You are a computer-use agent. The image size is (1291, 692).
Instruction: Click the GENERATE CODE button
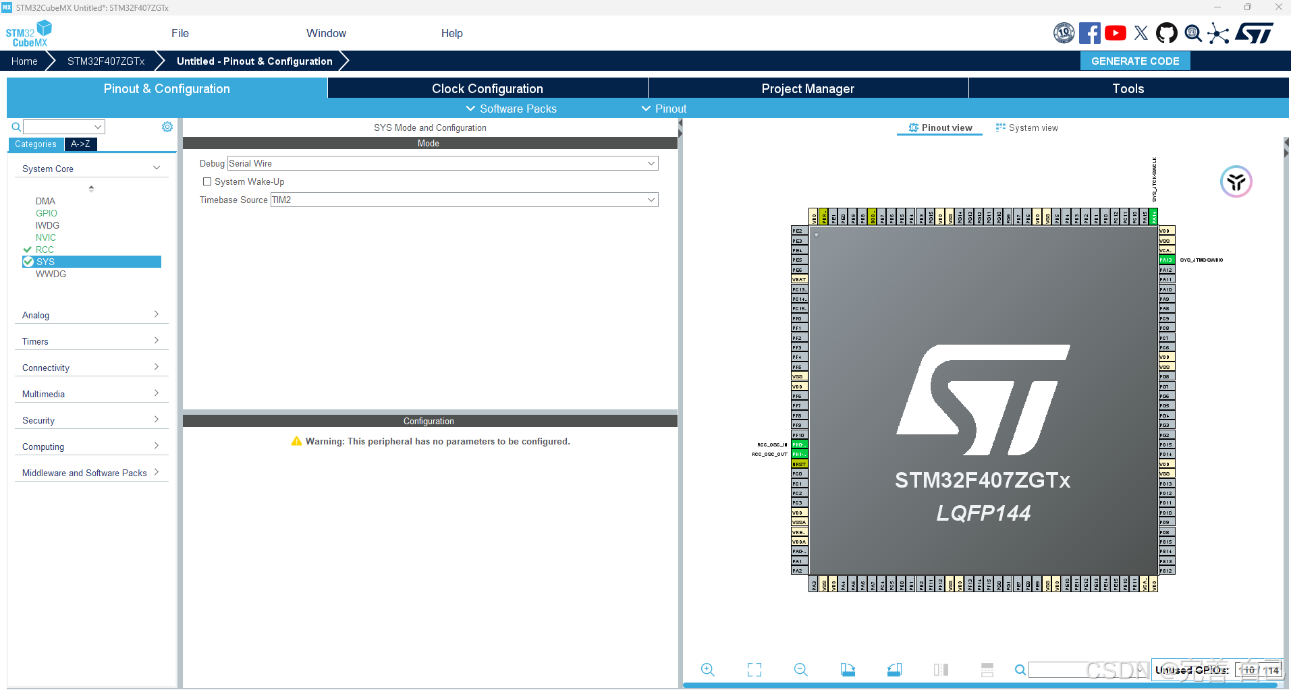pyautogui.click(x=1134, y=61)
